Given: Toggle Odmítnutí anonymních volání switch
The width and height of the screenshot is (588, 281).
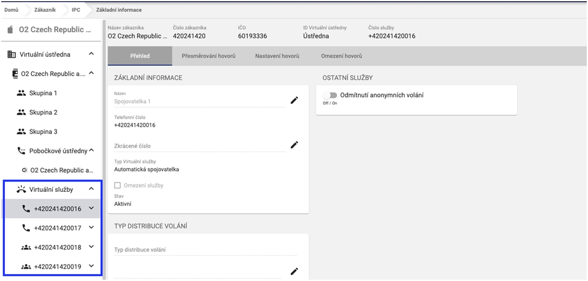Looking at the screenshot, I should [330, 95].
